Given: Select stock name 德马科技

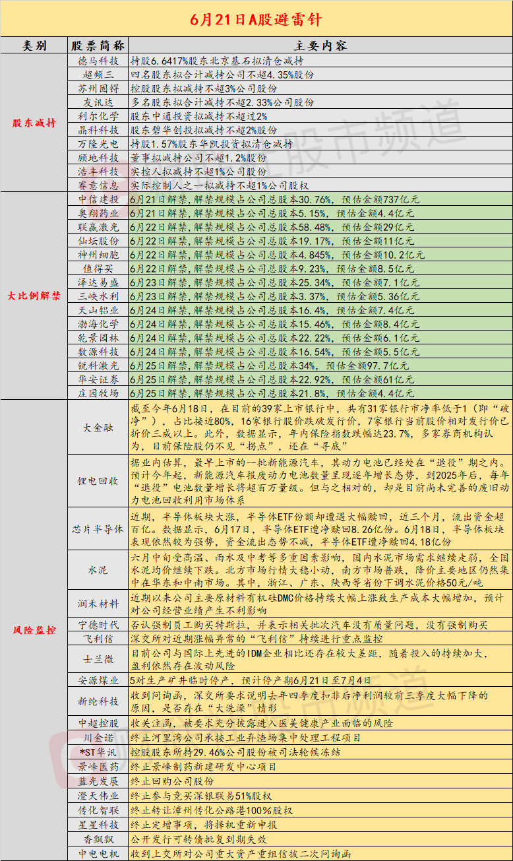Looking at the screenshot, I should click(x=98, y=60).
